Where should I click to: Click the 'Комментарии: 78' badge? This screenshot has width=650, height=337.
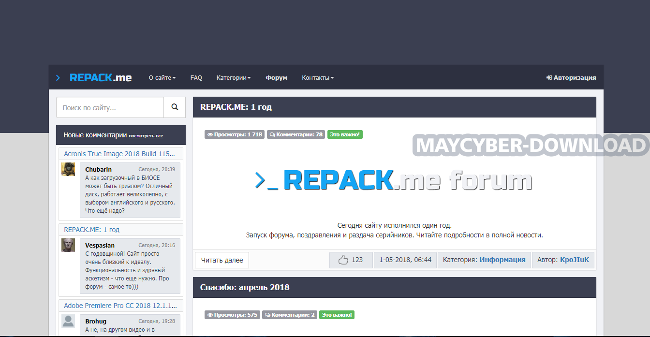coord(296,134)
